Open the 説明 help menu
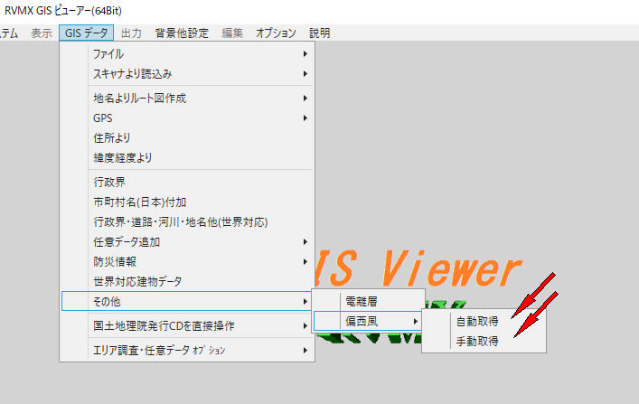Screen dimensions: 639x404 point(319,33)
